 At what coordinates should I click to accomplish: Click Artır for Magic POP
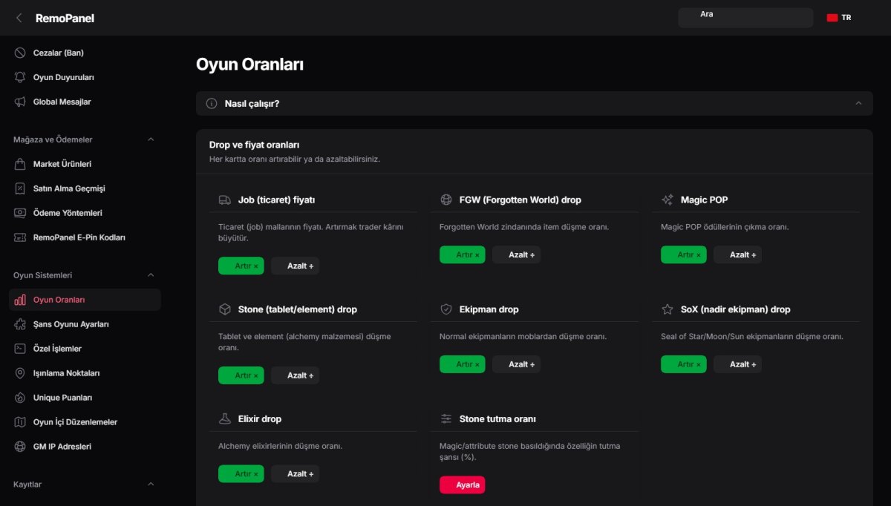(684, 254)
